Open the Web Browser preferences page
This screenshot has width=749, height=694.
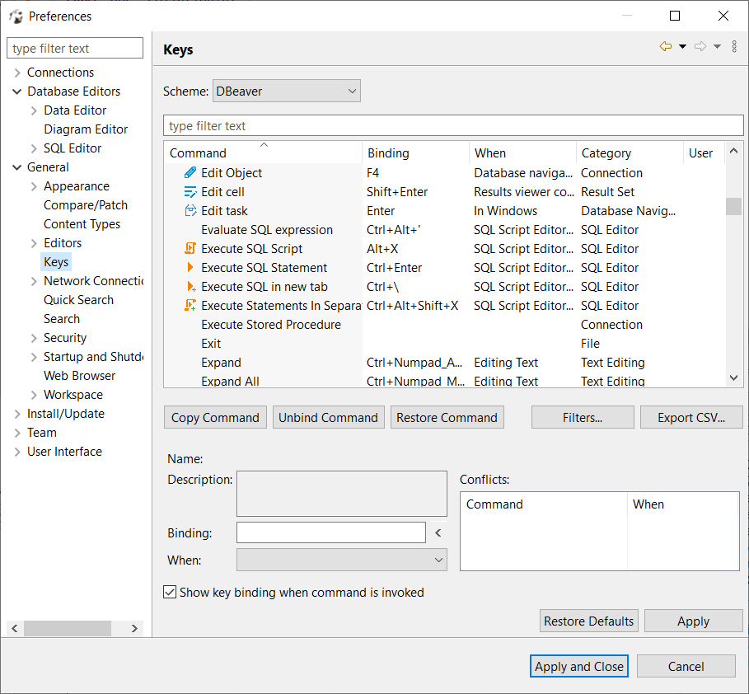point(79,376)
